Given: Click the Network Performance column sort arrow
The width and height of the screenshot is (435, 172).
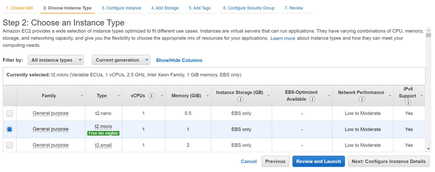Looking at the screenshot, I should pyautogui.click(x=390, y=96).
